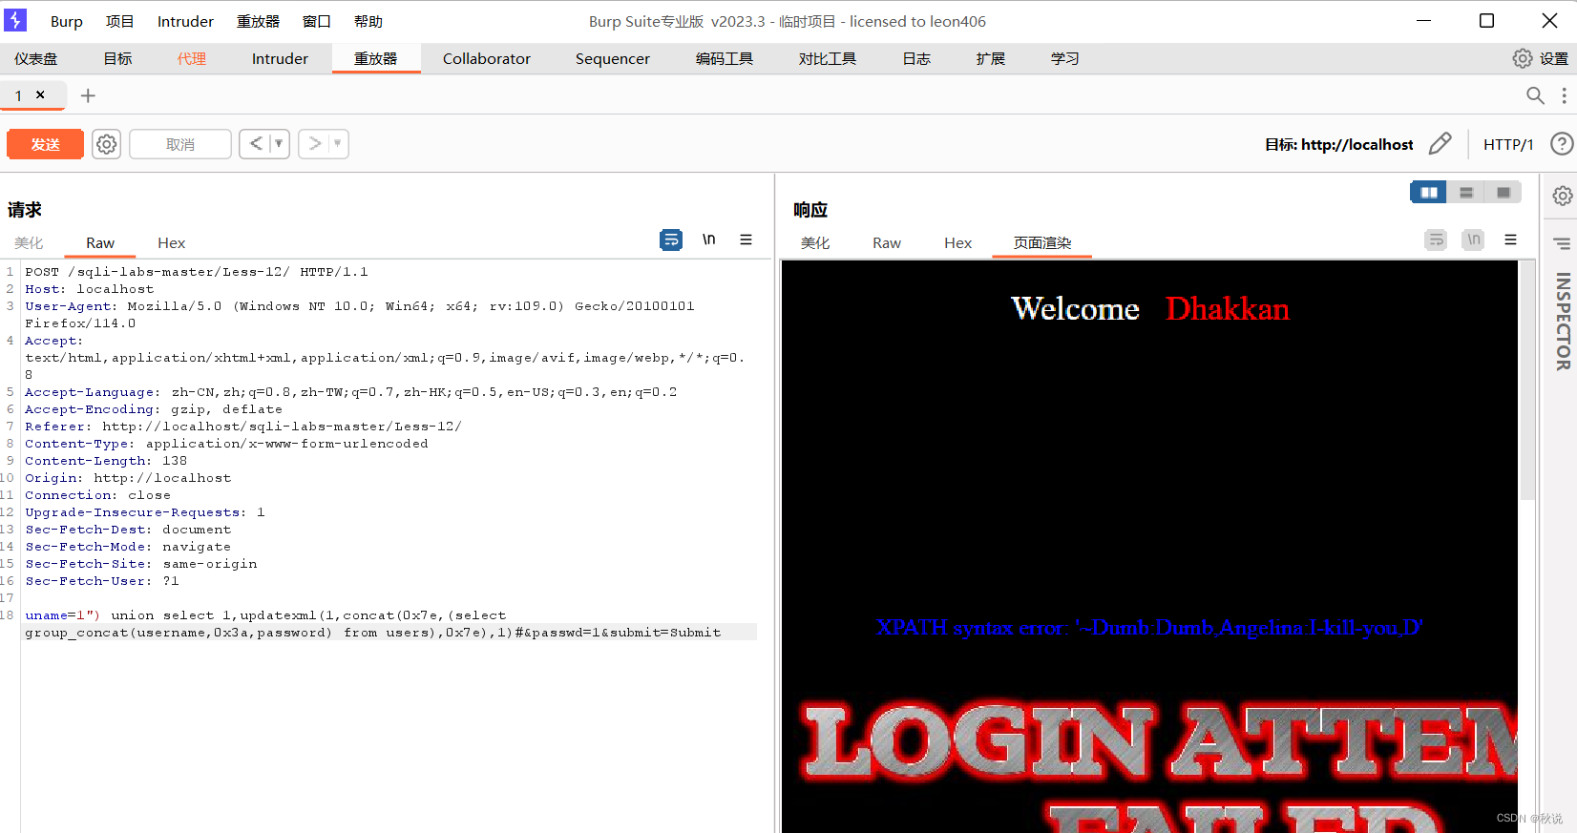Switch to the 对比工具 tab
The image size is (1577, 833).
click(x=828, y=58)
